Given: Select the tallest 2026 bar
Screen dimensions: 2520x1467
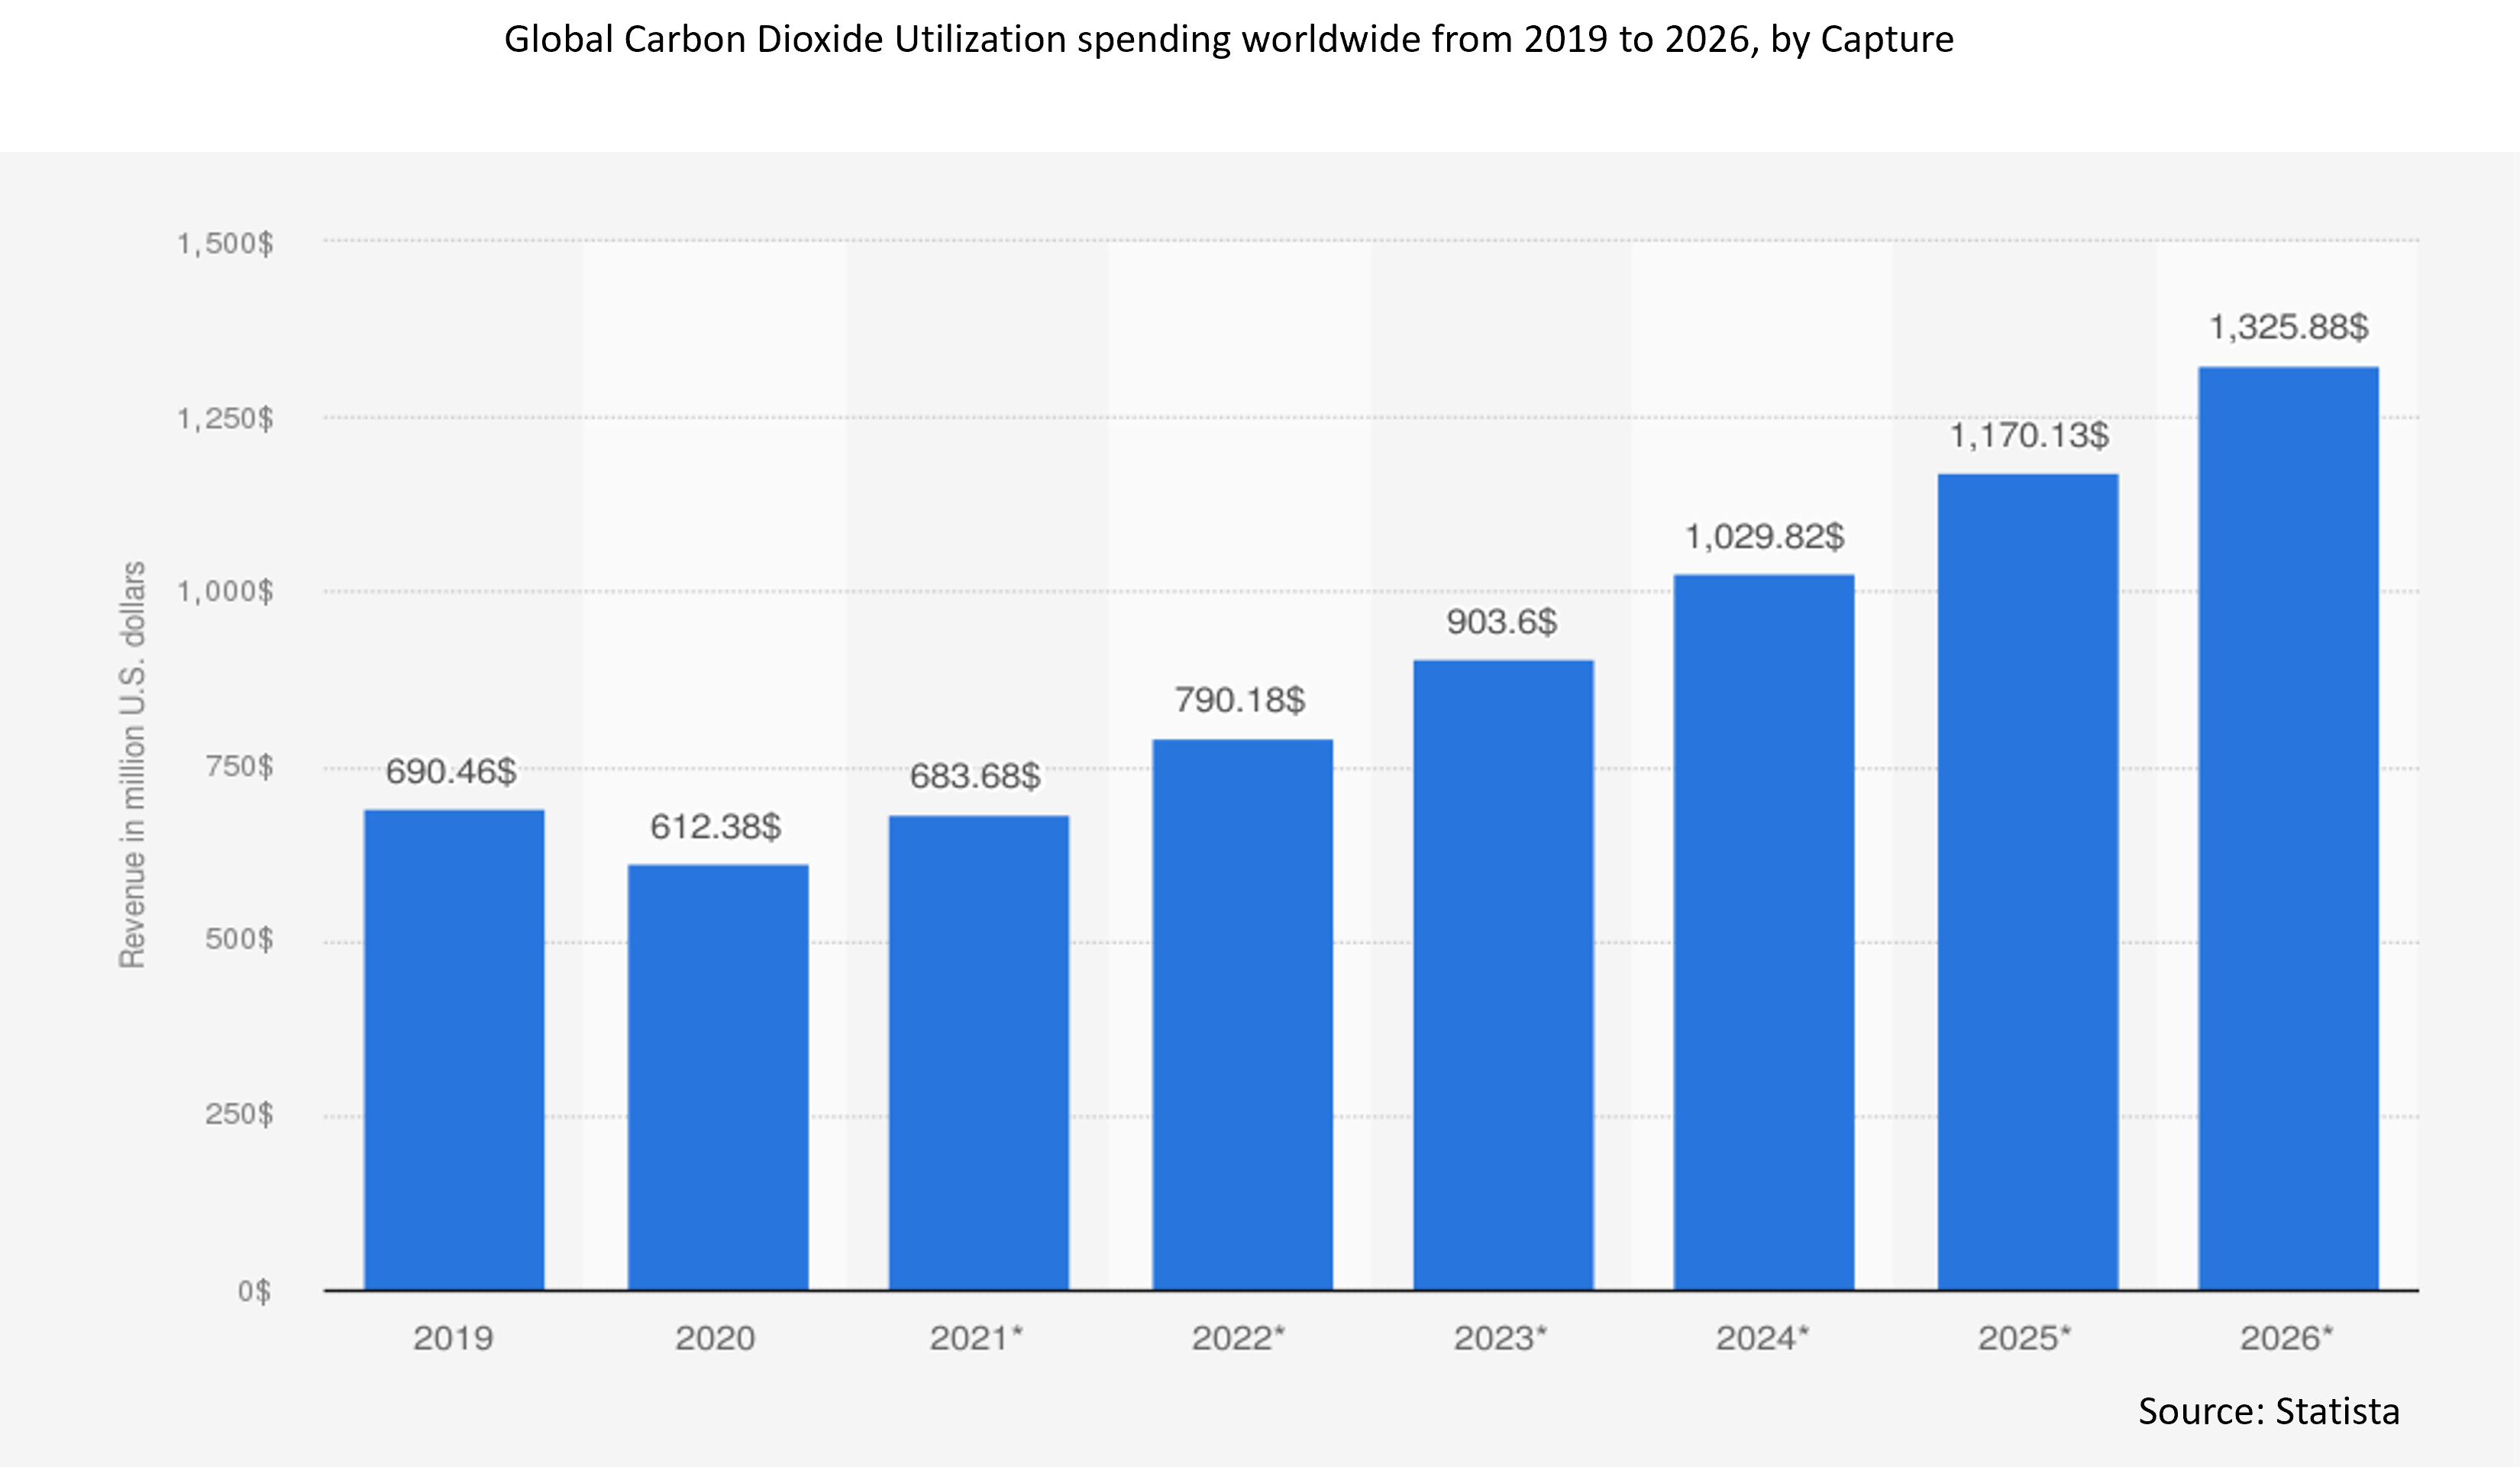Looking at the screenshot, I should pos(2288,828).
